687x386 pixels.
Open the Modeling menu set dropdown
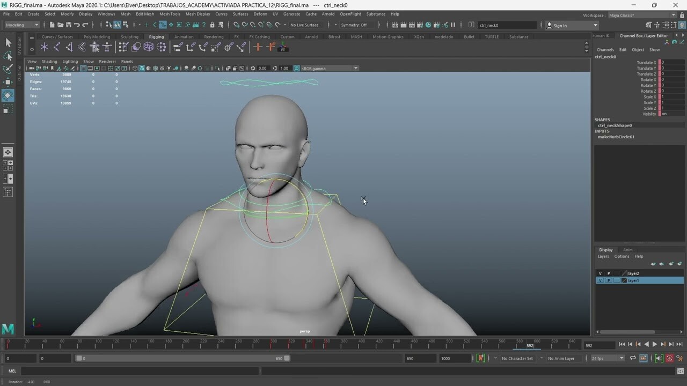point(21,25)
